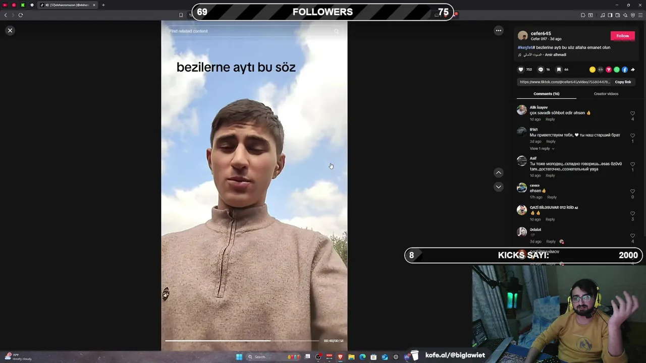Go to next video with down chevron
The height and width of the screenshot is (363, 646).
(x=499, y=187)
